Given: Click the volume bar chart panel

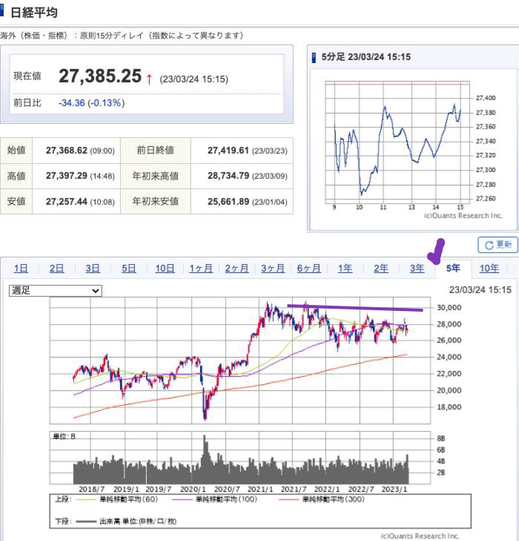Looking at the screenshot, I should [x=240, y=457].
